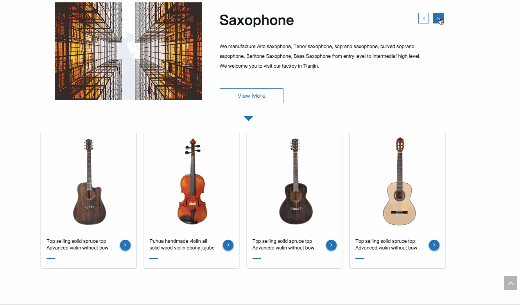Click the previous slide arrow button
The image size is (520, 305).
click(423, 18)
